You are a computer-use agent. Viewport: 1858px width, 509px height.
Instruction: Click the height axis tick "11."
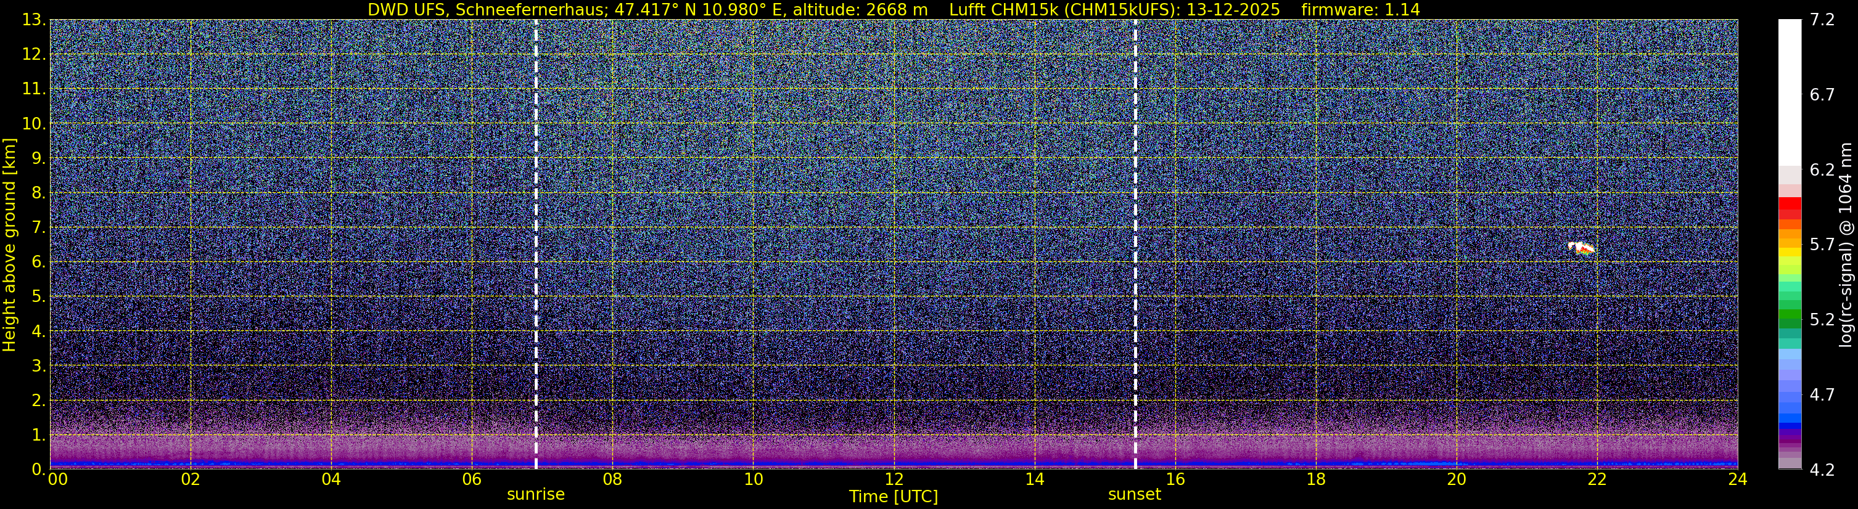[34, 89]
